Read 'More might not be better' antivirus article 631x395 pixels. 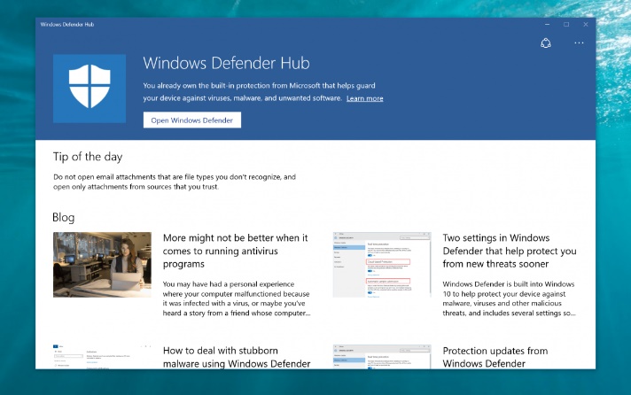[236, 251]
